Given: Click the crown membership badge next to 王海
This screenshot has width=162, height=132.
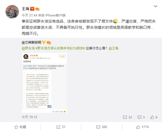Looking at the screenshot, I should (37, 9).
